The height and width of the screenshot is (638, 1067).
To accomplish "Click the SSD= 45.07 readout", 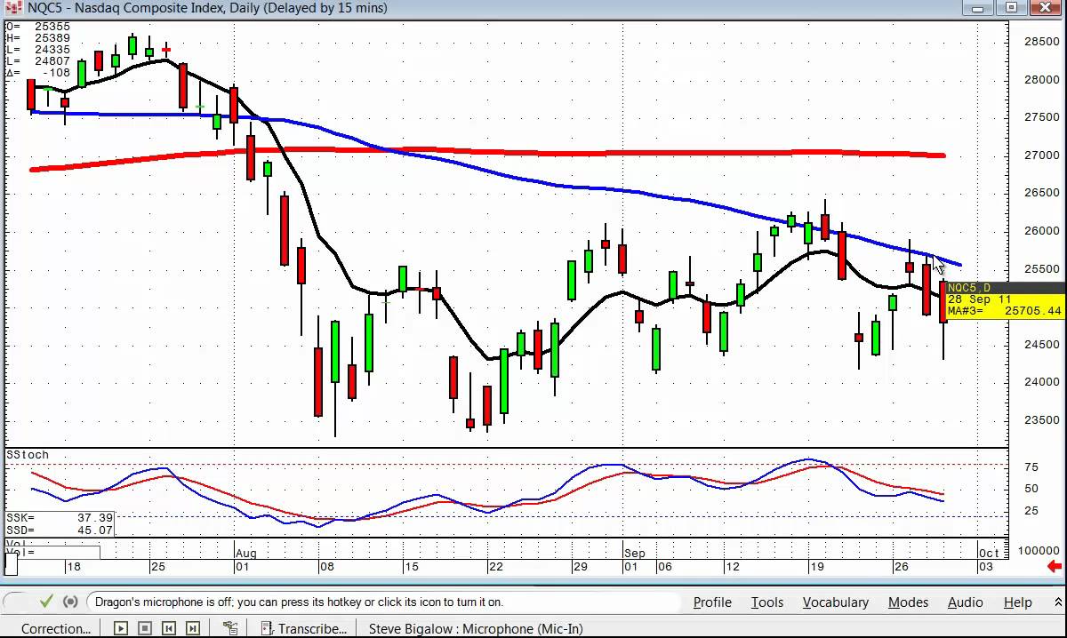I will tap(59, 530).
